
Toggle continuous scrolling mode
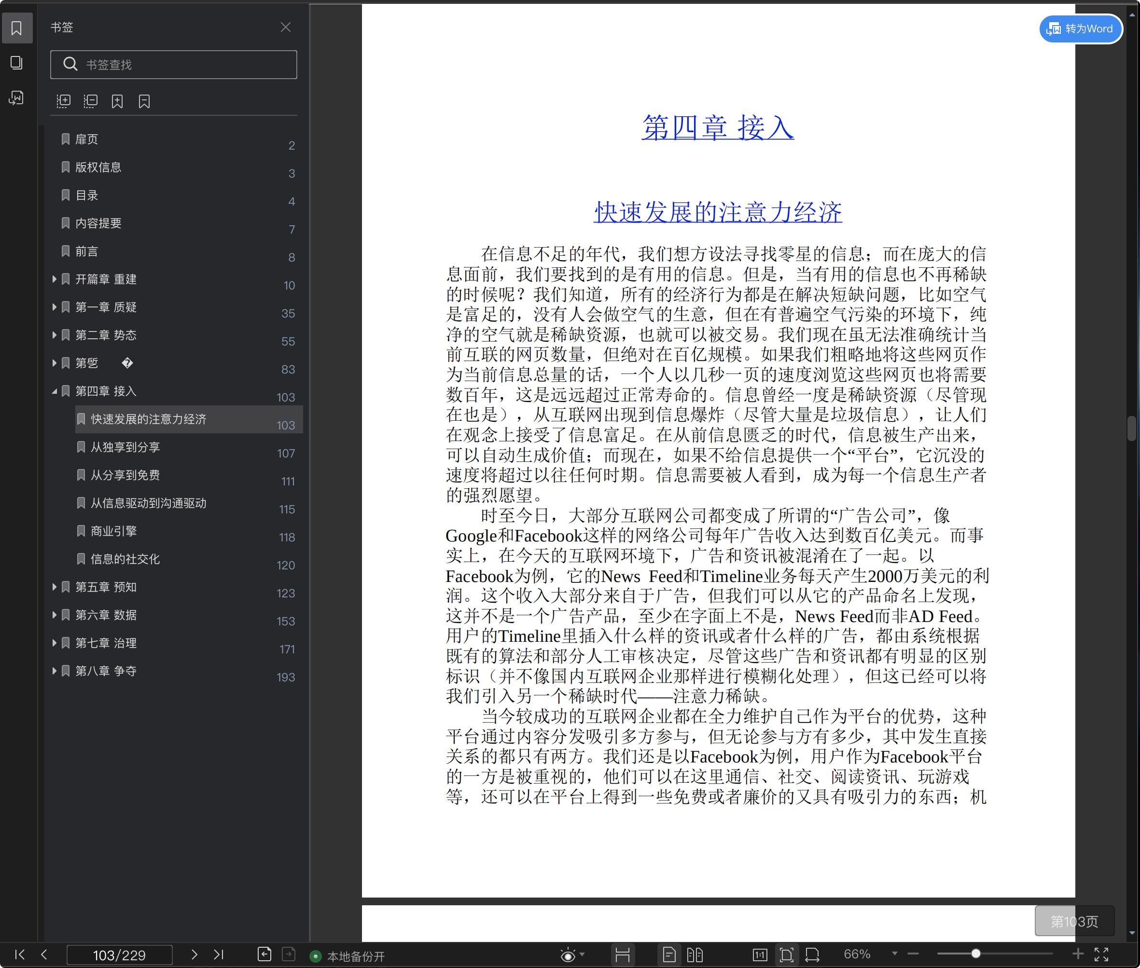(x=623, y=955)
